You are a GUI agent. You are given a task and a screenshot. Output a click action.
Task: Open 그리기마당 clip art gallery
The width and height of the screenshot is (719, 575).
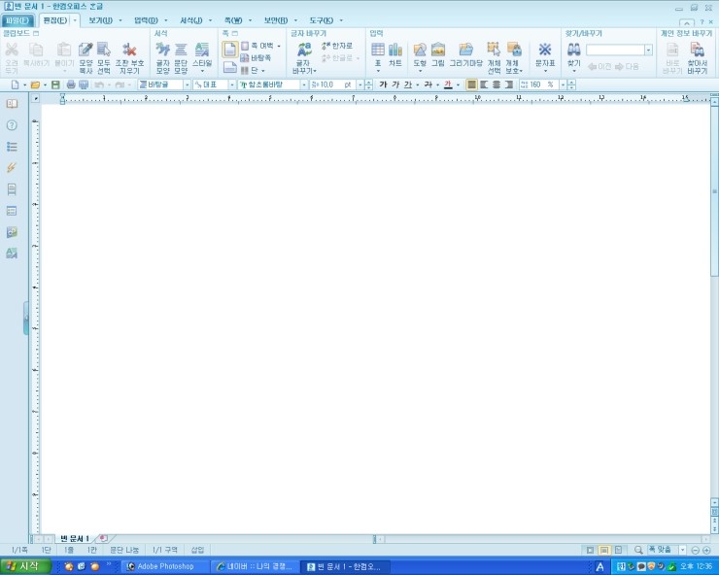pyautogui.click(x=465, y=55)
